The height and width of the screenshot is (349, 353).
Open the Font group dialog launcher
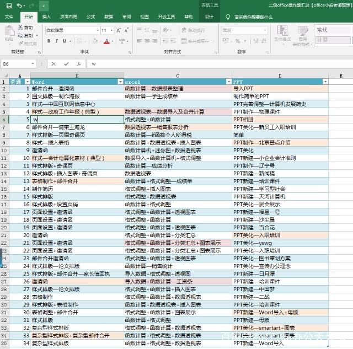pos(130,52)
